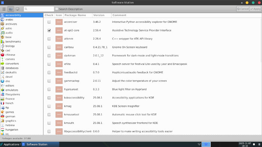Screen dimensions: 262x147
Task: Click the network tray icon in taskbar
Action: click(x=199, y=144)
